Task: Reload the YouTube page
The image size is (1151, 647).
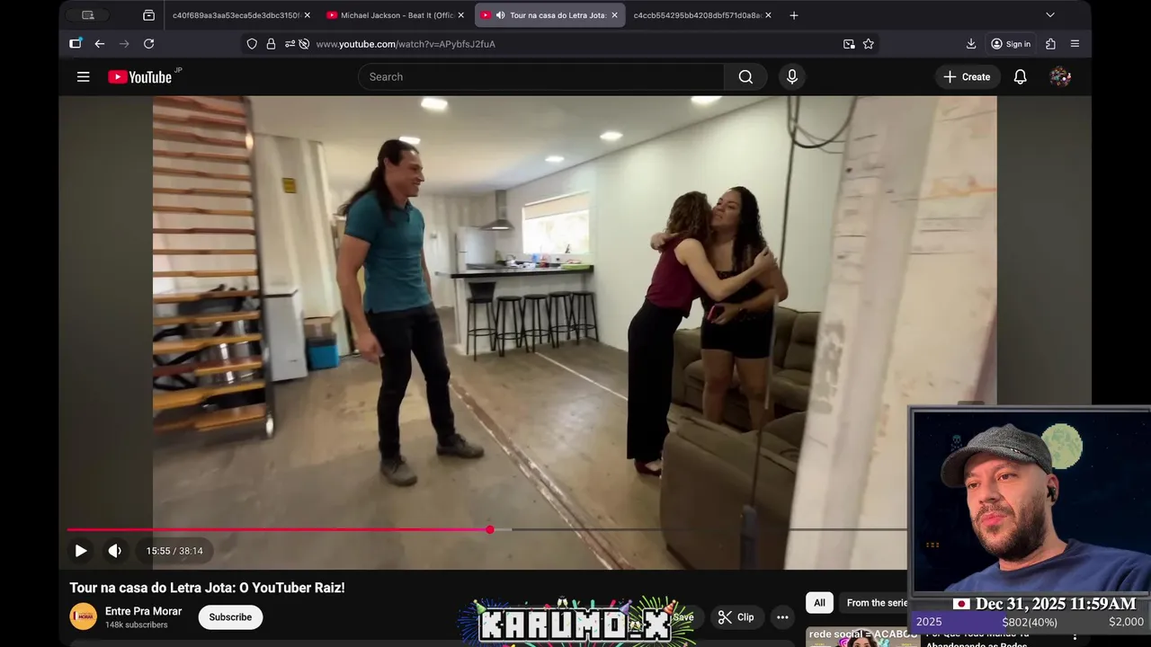Action: pyautogui.click(x=149, y=44)
